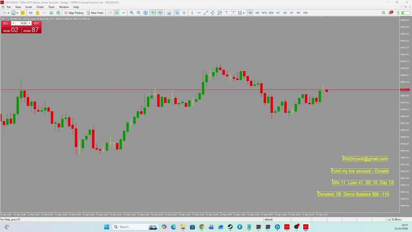The height and width of the screenshot is (232, 412).
Task: Expand the indicators and templates dropdown arrow
Action: coord(17,13)
